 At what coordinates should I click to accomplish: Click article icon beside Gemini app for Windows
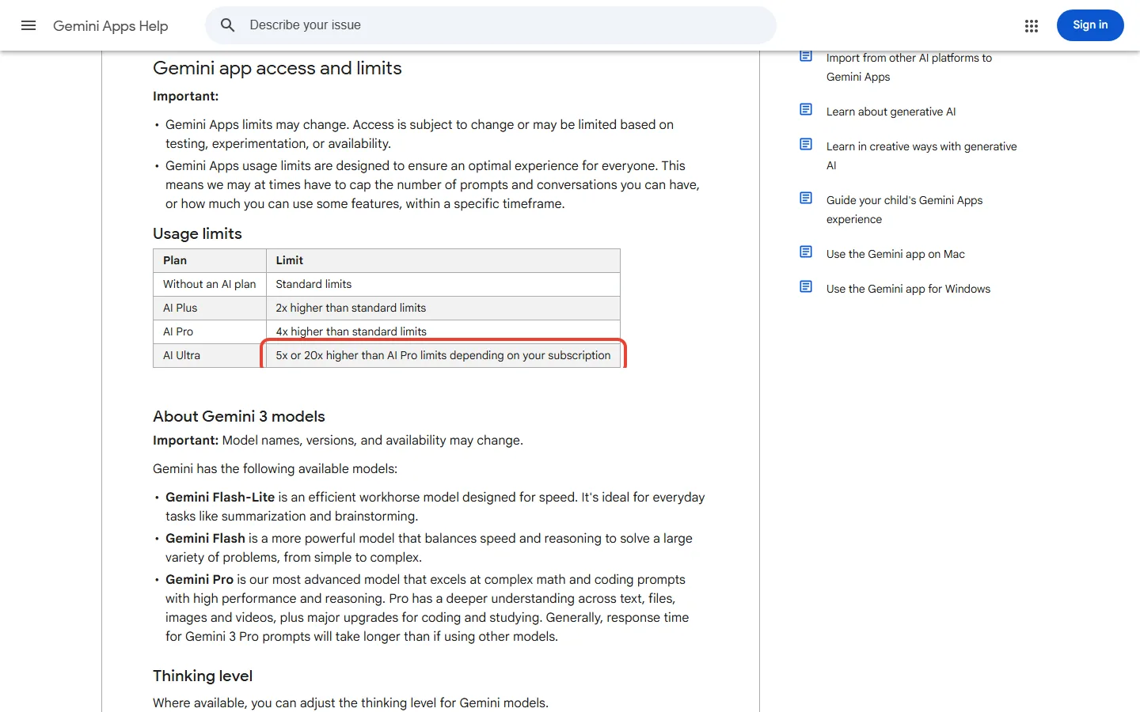pyautogui.click(x=806, y=286)
